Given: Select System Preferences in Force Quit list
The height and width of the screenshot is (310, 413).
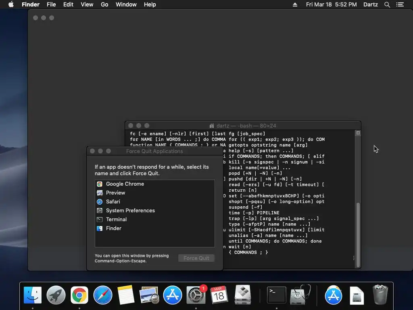Looking at the screenshot, I should pyautogui.click(x=154, y=210).
